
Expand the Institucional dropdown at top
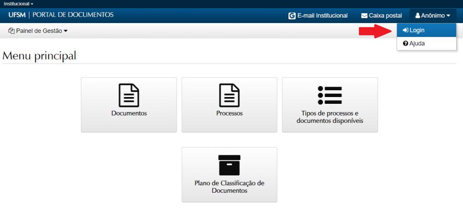pos(19,4)
